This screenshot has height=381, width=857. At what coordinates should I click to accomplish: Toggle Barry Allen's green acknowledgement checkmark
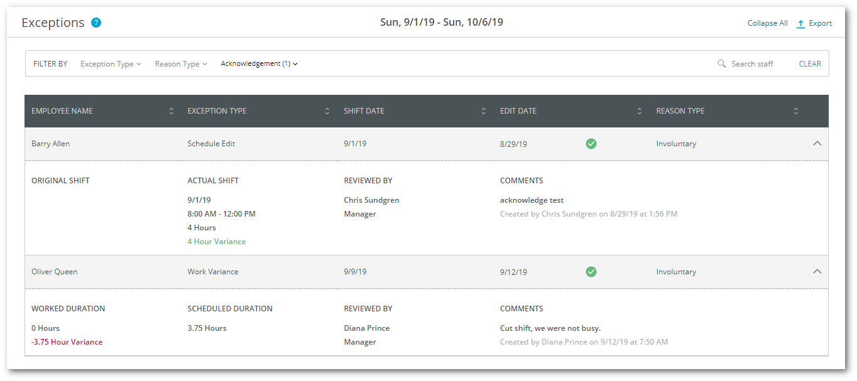coord(591,144)
